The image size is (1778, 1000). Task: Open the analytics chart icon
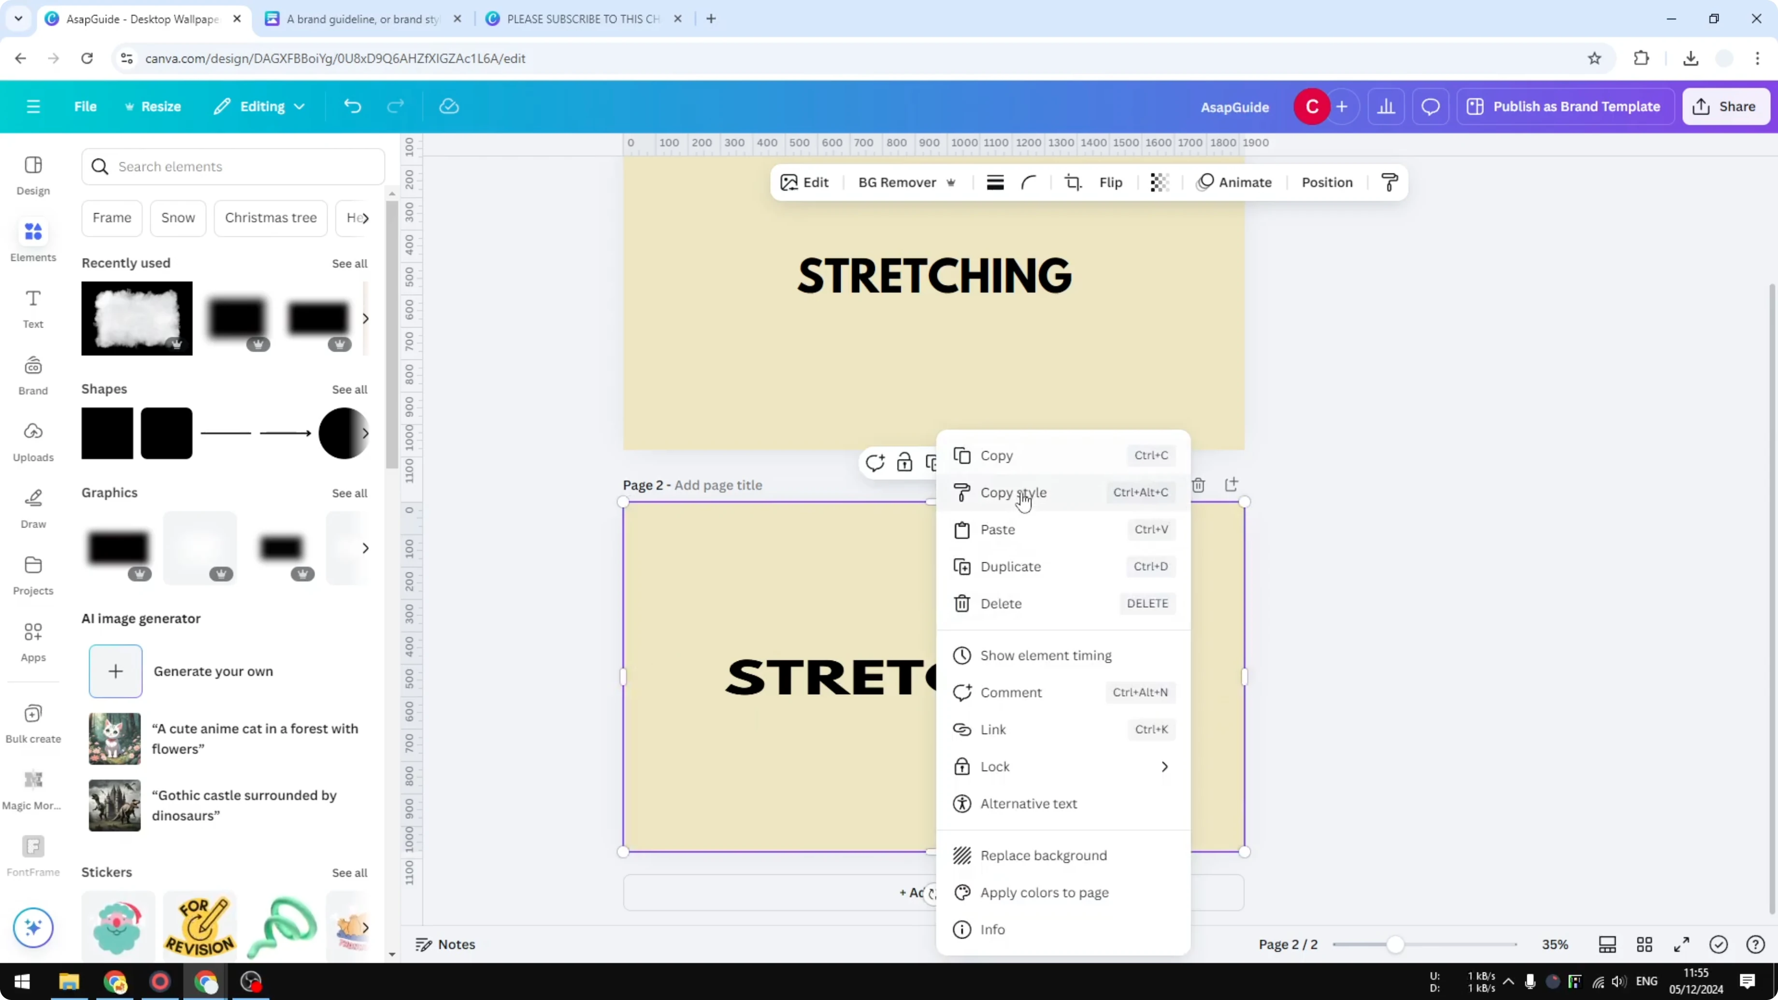[1386, 106]
